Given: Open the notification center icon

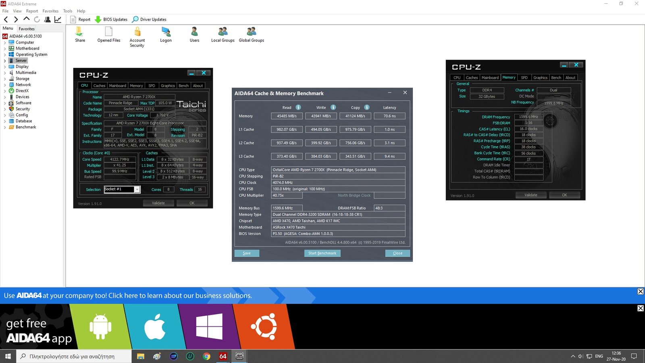Looking at the screenshot, I should [634, 356].
